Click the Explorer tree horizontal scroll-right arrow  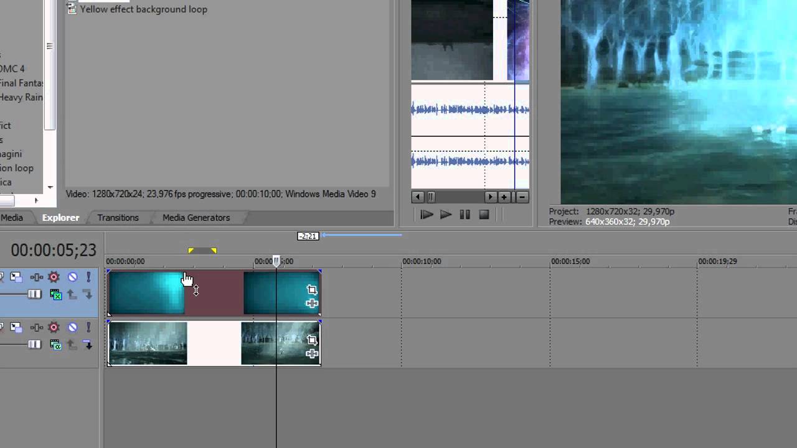coord(35,200)
